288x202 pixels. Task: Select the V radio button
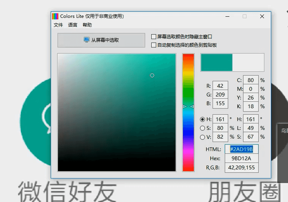202,137
